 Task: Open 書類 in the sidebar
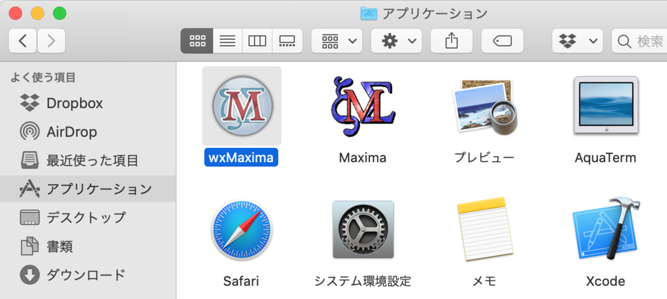pyautogui.click(x=88, y=246)
